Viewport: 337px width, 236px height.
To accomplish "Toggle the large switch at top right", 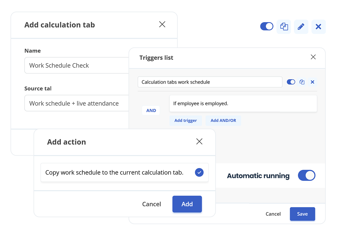I will 267,26.
